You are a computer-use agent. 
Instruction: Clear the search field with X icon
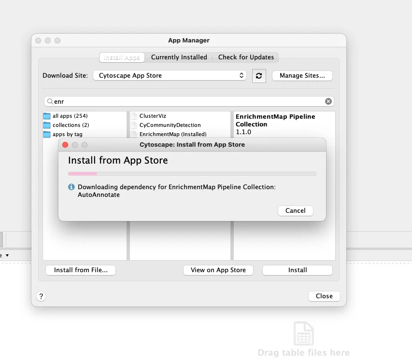click(328, 101)
